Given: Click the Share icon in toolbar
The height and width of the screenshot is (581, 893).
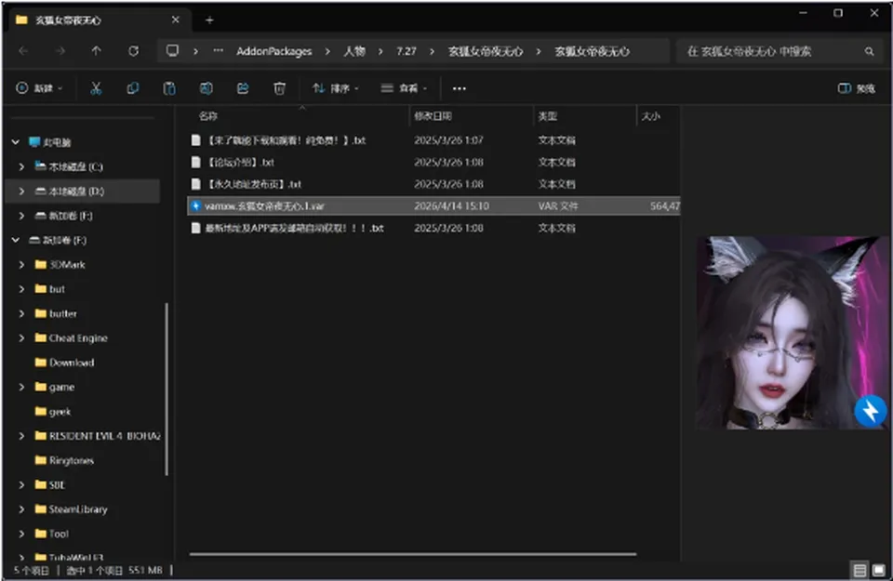Looking at the screenshot, I should click(x=243, y=88).
